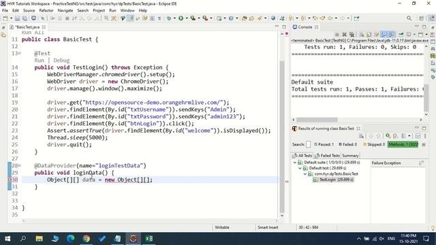This screenshot has height=245, width=436.
Task: Click the Last Edit Location arrow icon
Action: tap(315, 18)
